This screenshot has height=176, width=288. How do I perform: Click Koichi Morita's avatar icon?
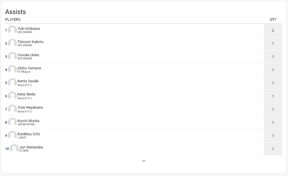pos(13,122)
